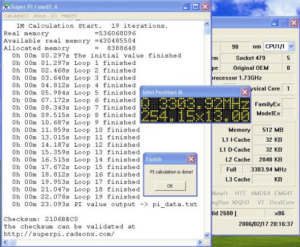Click the L1 I-Cache 32 KB value

click(x=262, y=140)
